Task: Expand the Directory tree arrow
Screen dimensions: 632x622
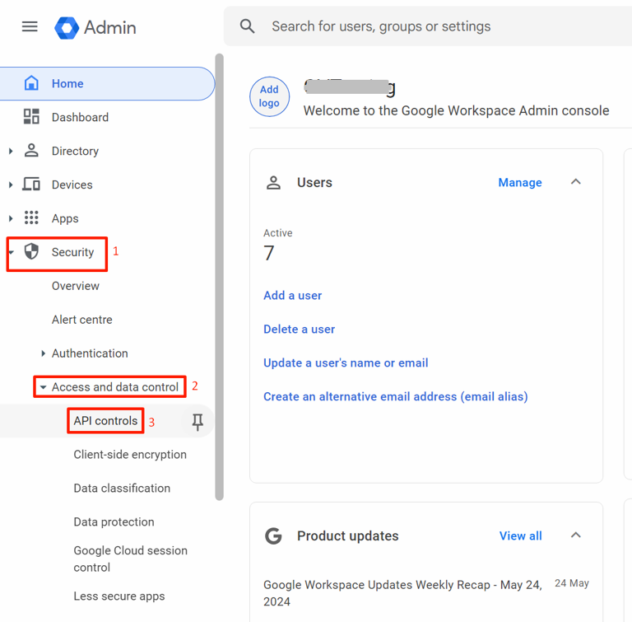Action: pyautogui.click(x=11, y=152)
